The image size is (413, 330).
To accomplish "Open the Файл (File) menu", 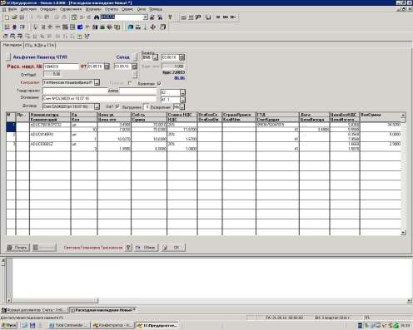I will 12,9.
